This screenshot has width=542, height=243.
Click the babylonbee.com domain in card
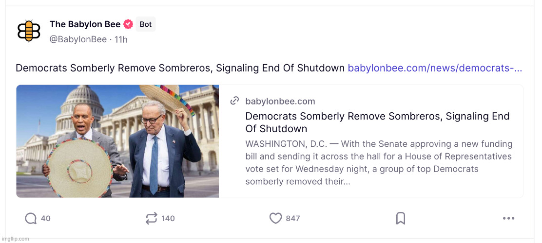280,101
